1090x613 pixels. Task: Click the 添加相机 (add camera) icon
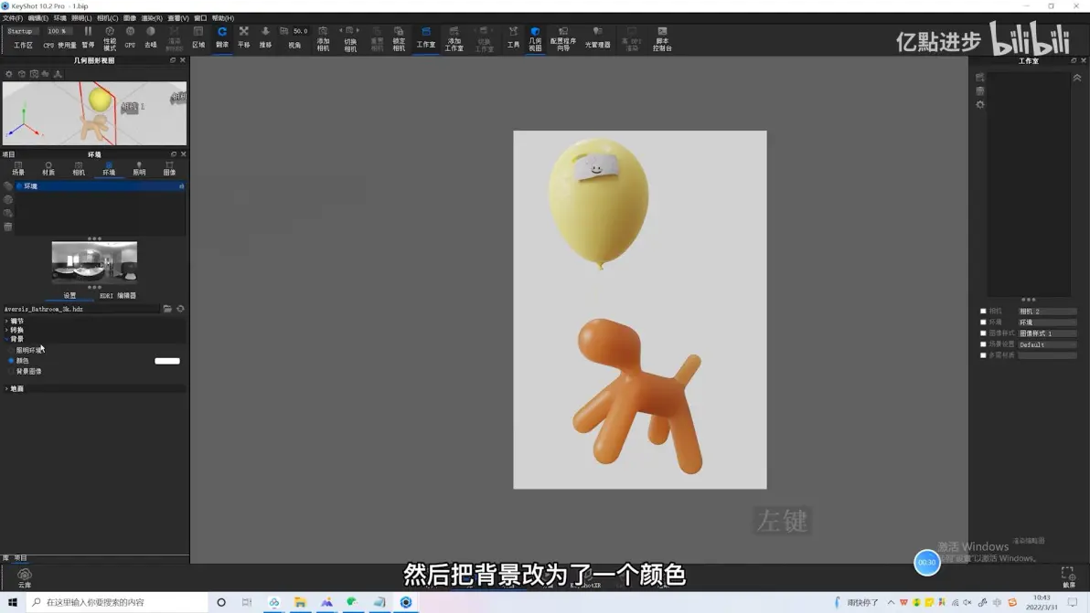point(323,39)
